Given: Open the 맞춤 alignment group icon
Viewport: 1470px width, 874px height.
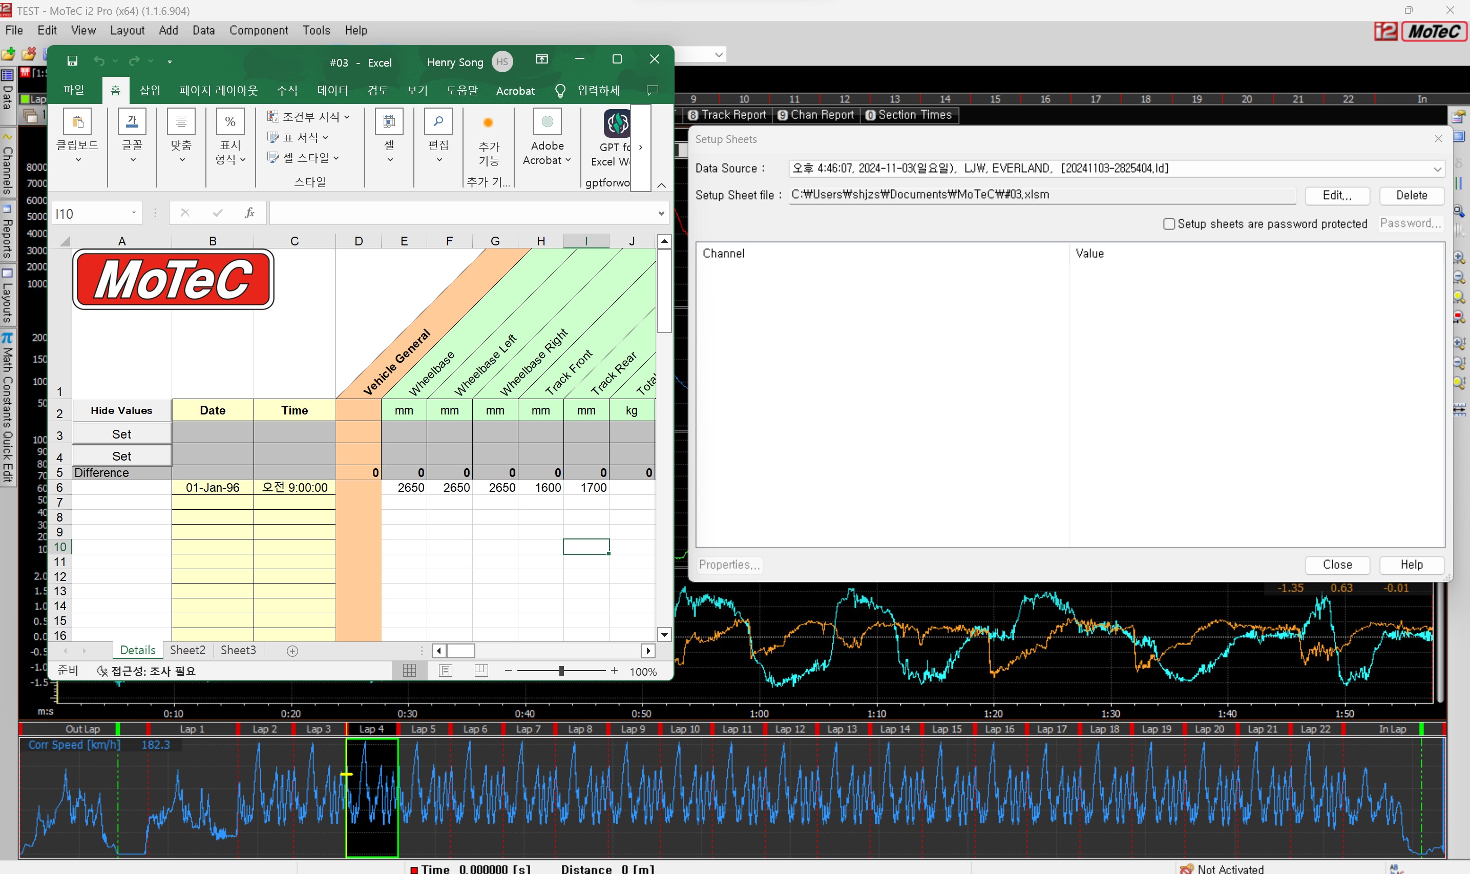Looking at the screenshot, I should click(x=181, y=122).
